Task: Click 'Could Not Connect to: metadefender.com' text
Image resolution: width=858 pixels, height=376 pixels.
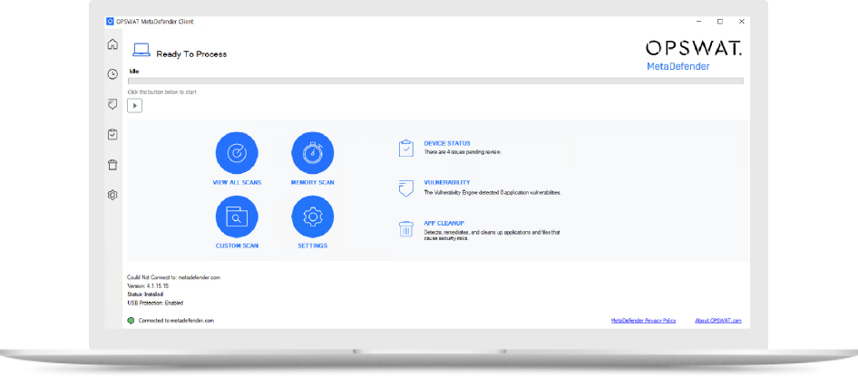Action: click(x=173, y=277)
